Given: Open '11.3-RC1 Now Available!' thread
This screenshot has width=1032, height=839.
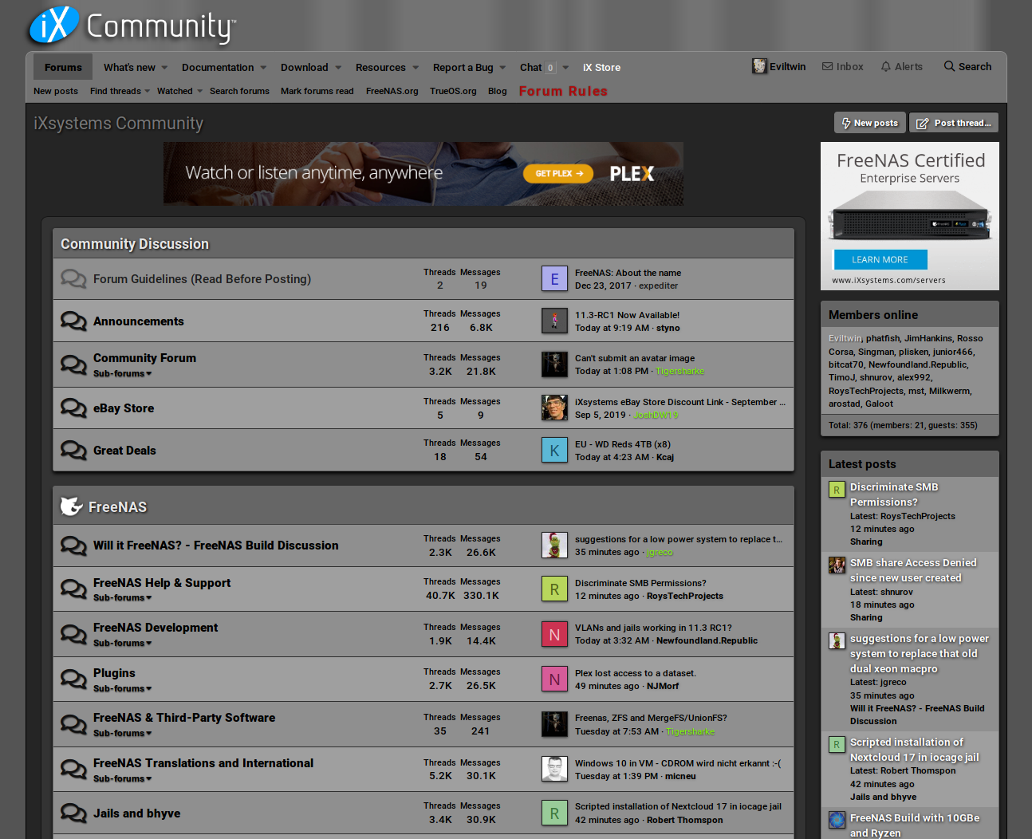Looking at the screenshot, I should coord(627,315).
